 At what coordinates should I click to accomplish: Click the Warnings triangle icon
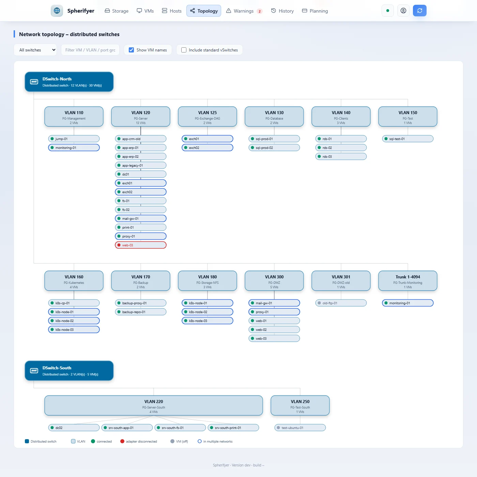[x=229, y=11]
